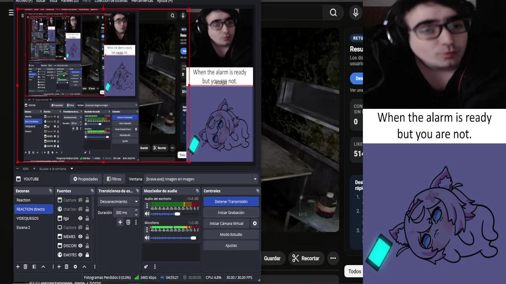Pop out the Escenas dock
The height and width of the screenshot is (284, 506).
50,191
